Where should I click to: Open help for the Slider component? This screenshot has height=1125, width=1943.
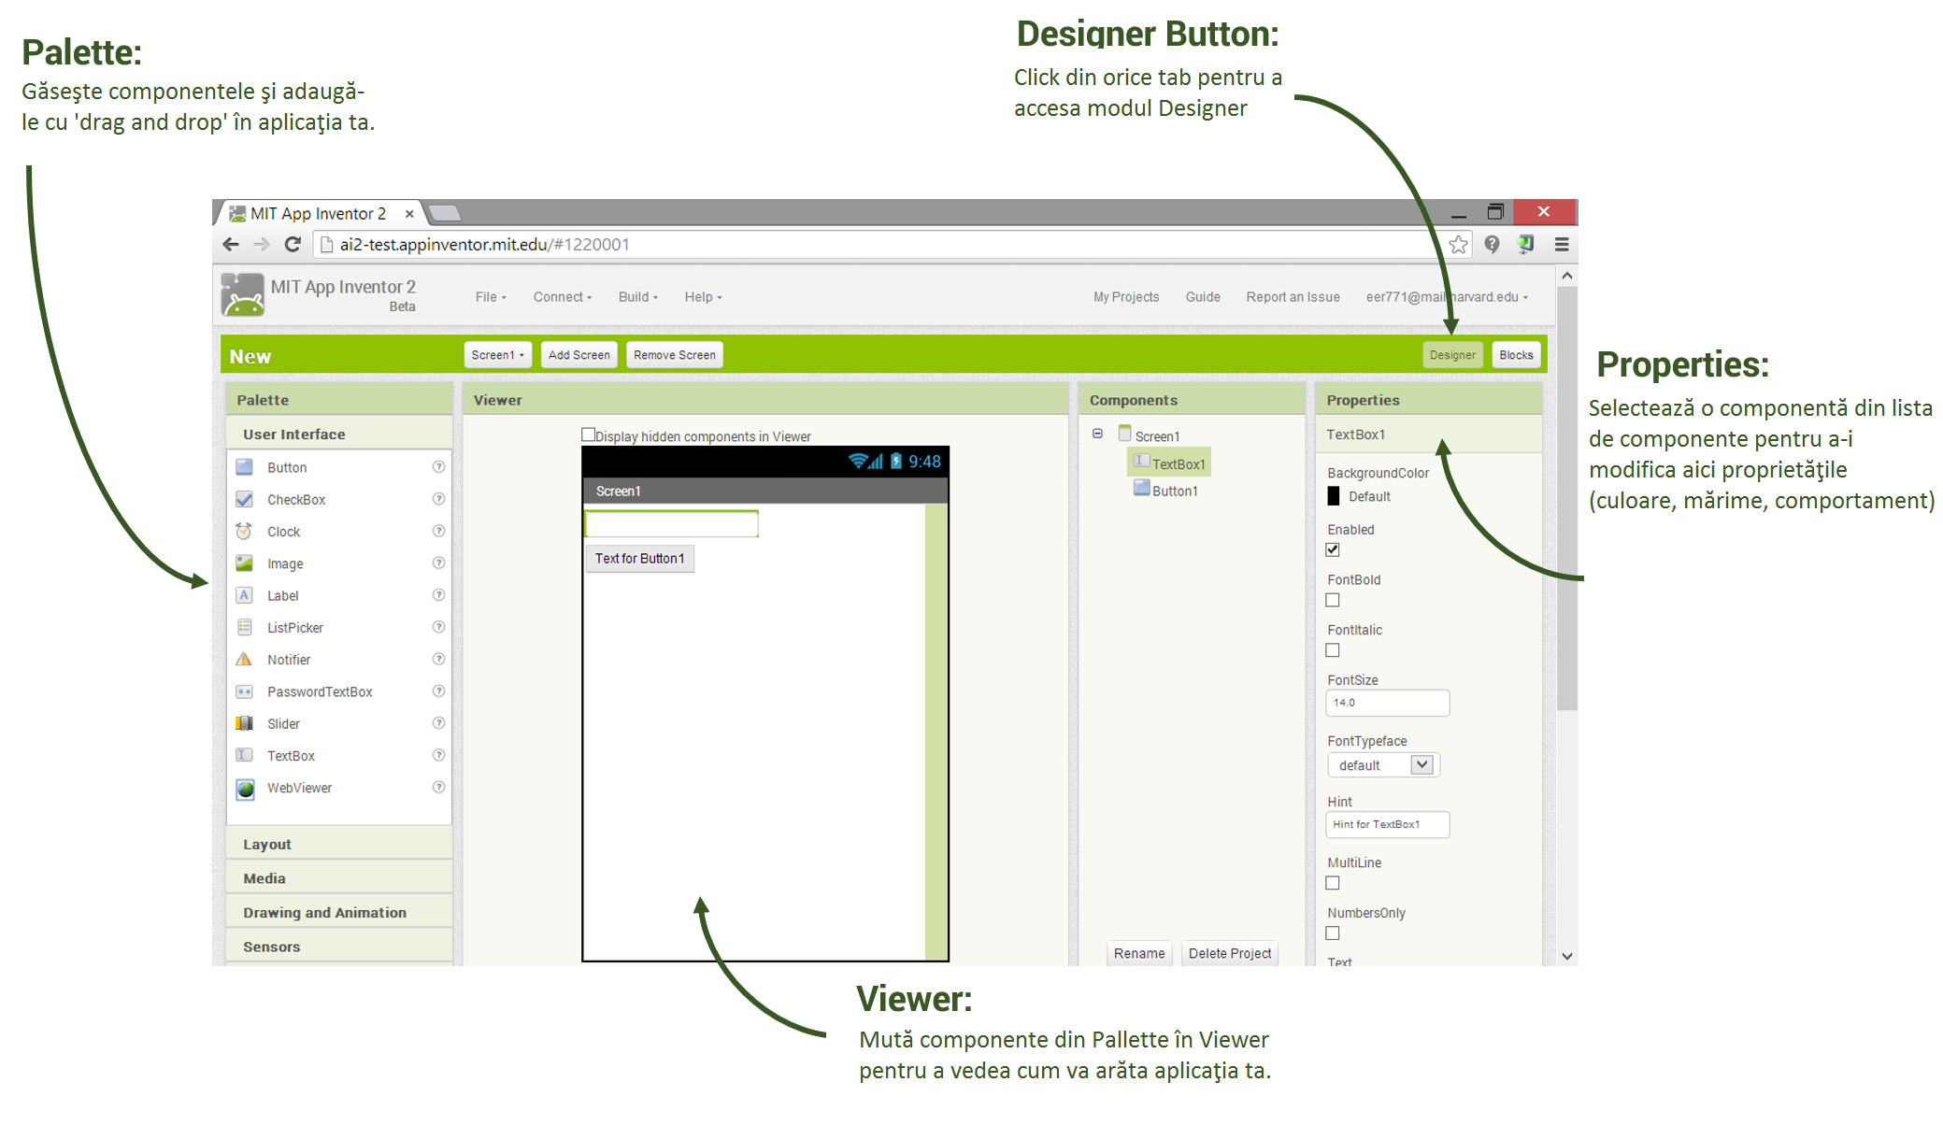[x=438, y=722]
